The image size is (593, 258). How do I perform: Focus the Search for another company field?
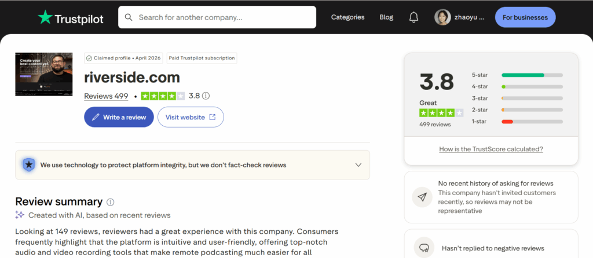pyautogui.click(x=217, y=17)
